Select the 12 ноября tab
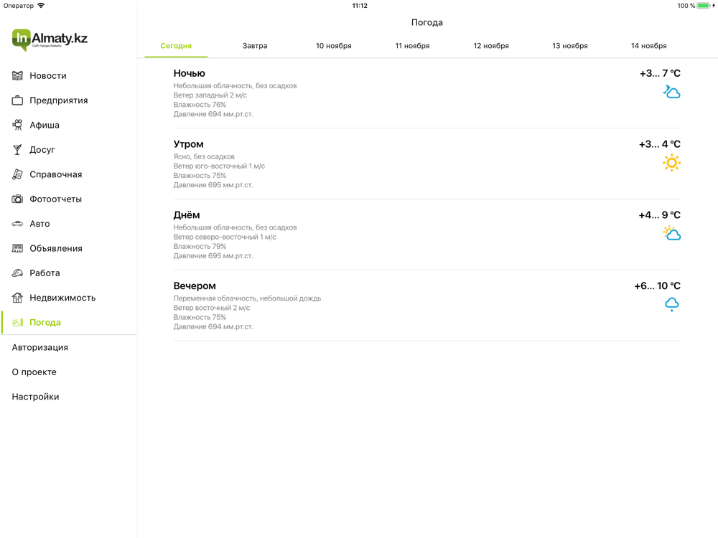This screenshot has height=538, width=718. point(491,46)
